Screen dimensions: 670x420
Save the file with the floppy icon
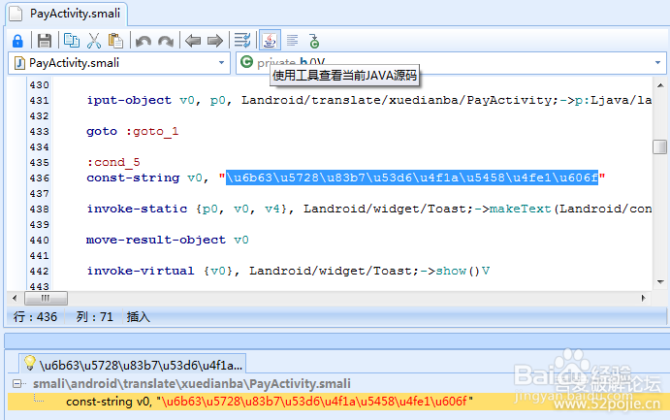click(44, 41)
